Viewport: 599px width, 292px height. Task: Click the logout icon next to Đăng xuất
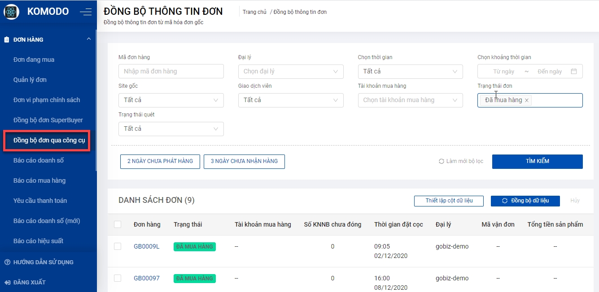(7, 282)
